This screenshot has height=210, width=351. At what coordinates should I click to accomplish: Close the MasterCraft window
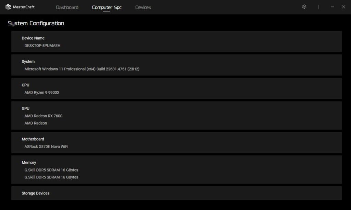tap(343, 7)
